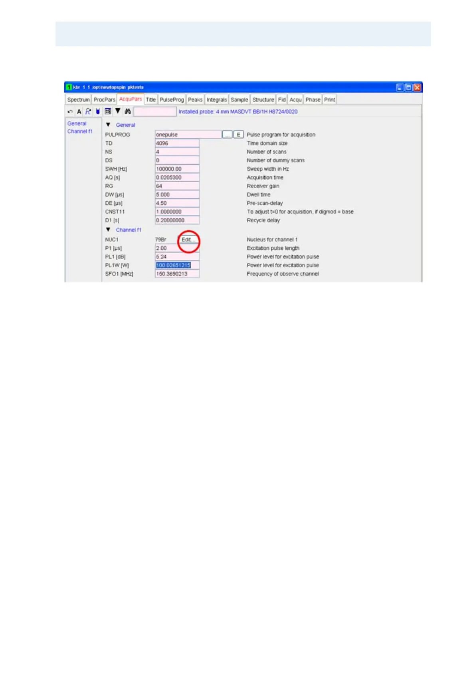The height and width of the screenshot is (673, 475).
Task: Click the 'NUC1' parameter label
Action: 112,239
